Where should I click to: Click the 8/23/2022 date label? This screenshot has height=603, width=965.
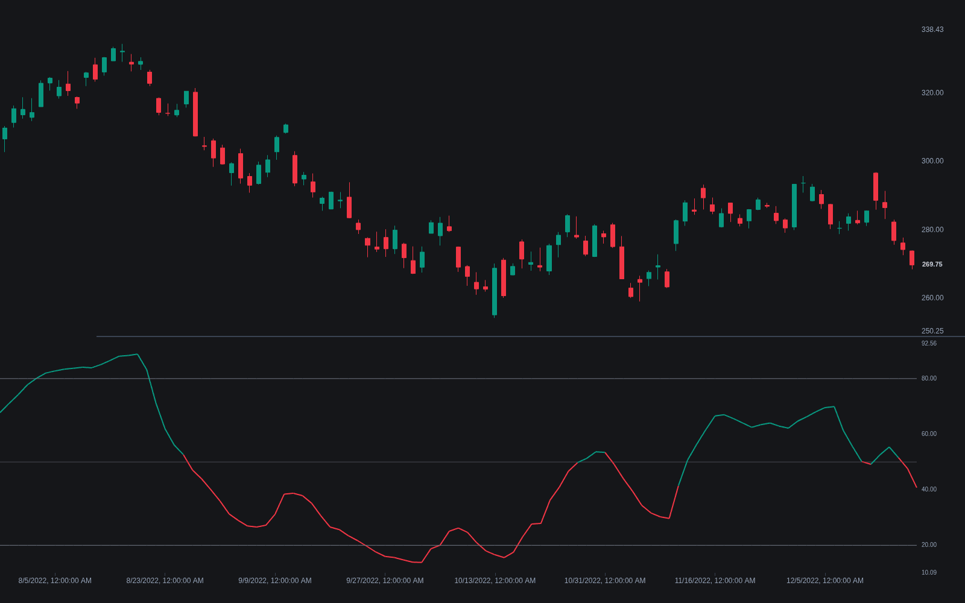[x=165, y=581]
